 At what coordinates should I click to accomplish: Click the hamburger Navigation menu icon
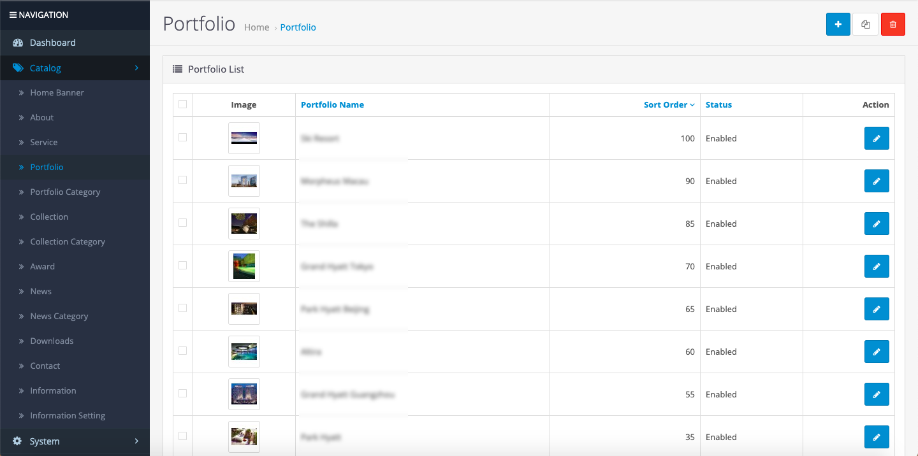coord(13,15)
